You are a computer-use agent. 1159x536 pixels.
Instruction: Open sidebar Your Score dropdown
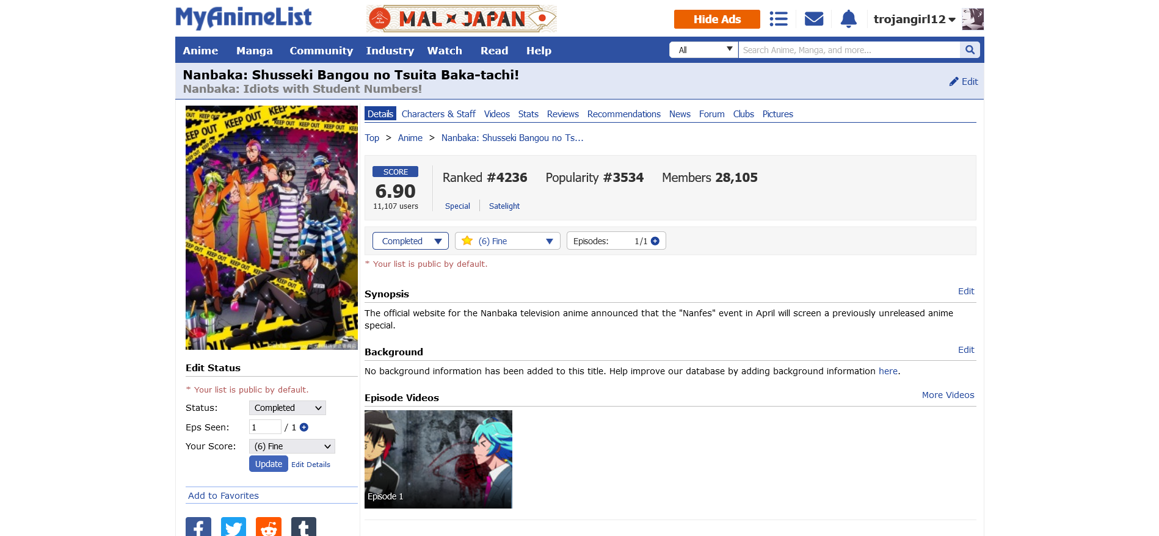point(292,446)
